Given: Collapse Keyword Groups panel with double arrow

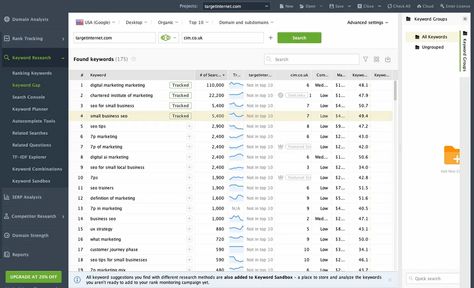Looking at the screenshot, I should pyautogui.click(x=465, y=19).
